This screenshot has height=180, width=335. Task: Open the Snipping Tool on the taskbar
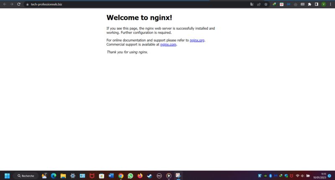click(x=178, y=176)
